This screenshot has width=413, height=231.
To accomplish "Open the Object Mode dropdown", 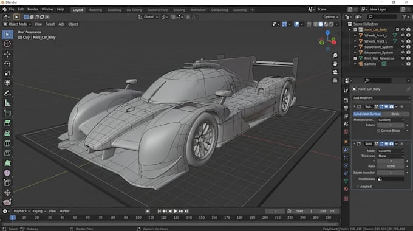I will click(17, 24).
